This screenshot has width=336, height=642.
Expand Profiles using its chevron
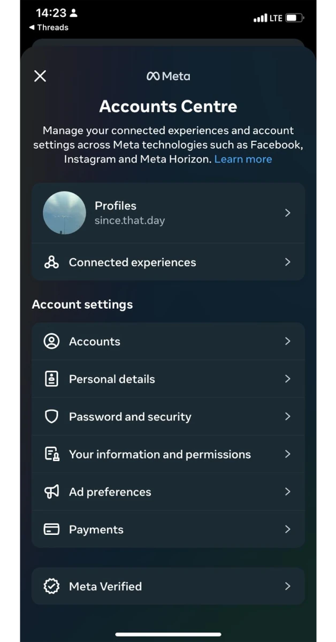288,213
